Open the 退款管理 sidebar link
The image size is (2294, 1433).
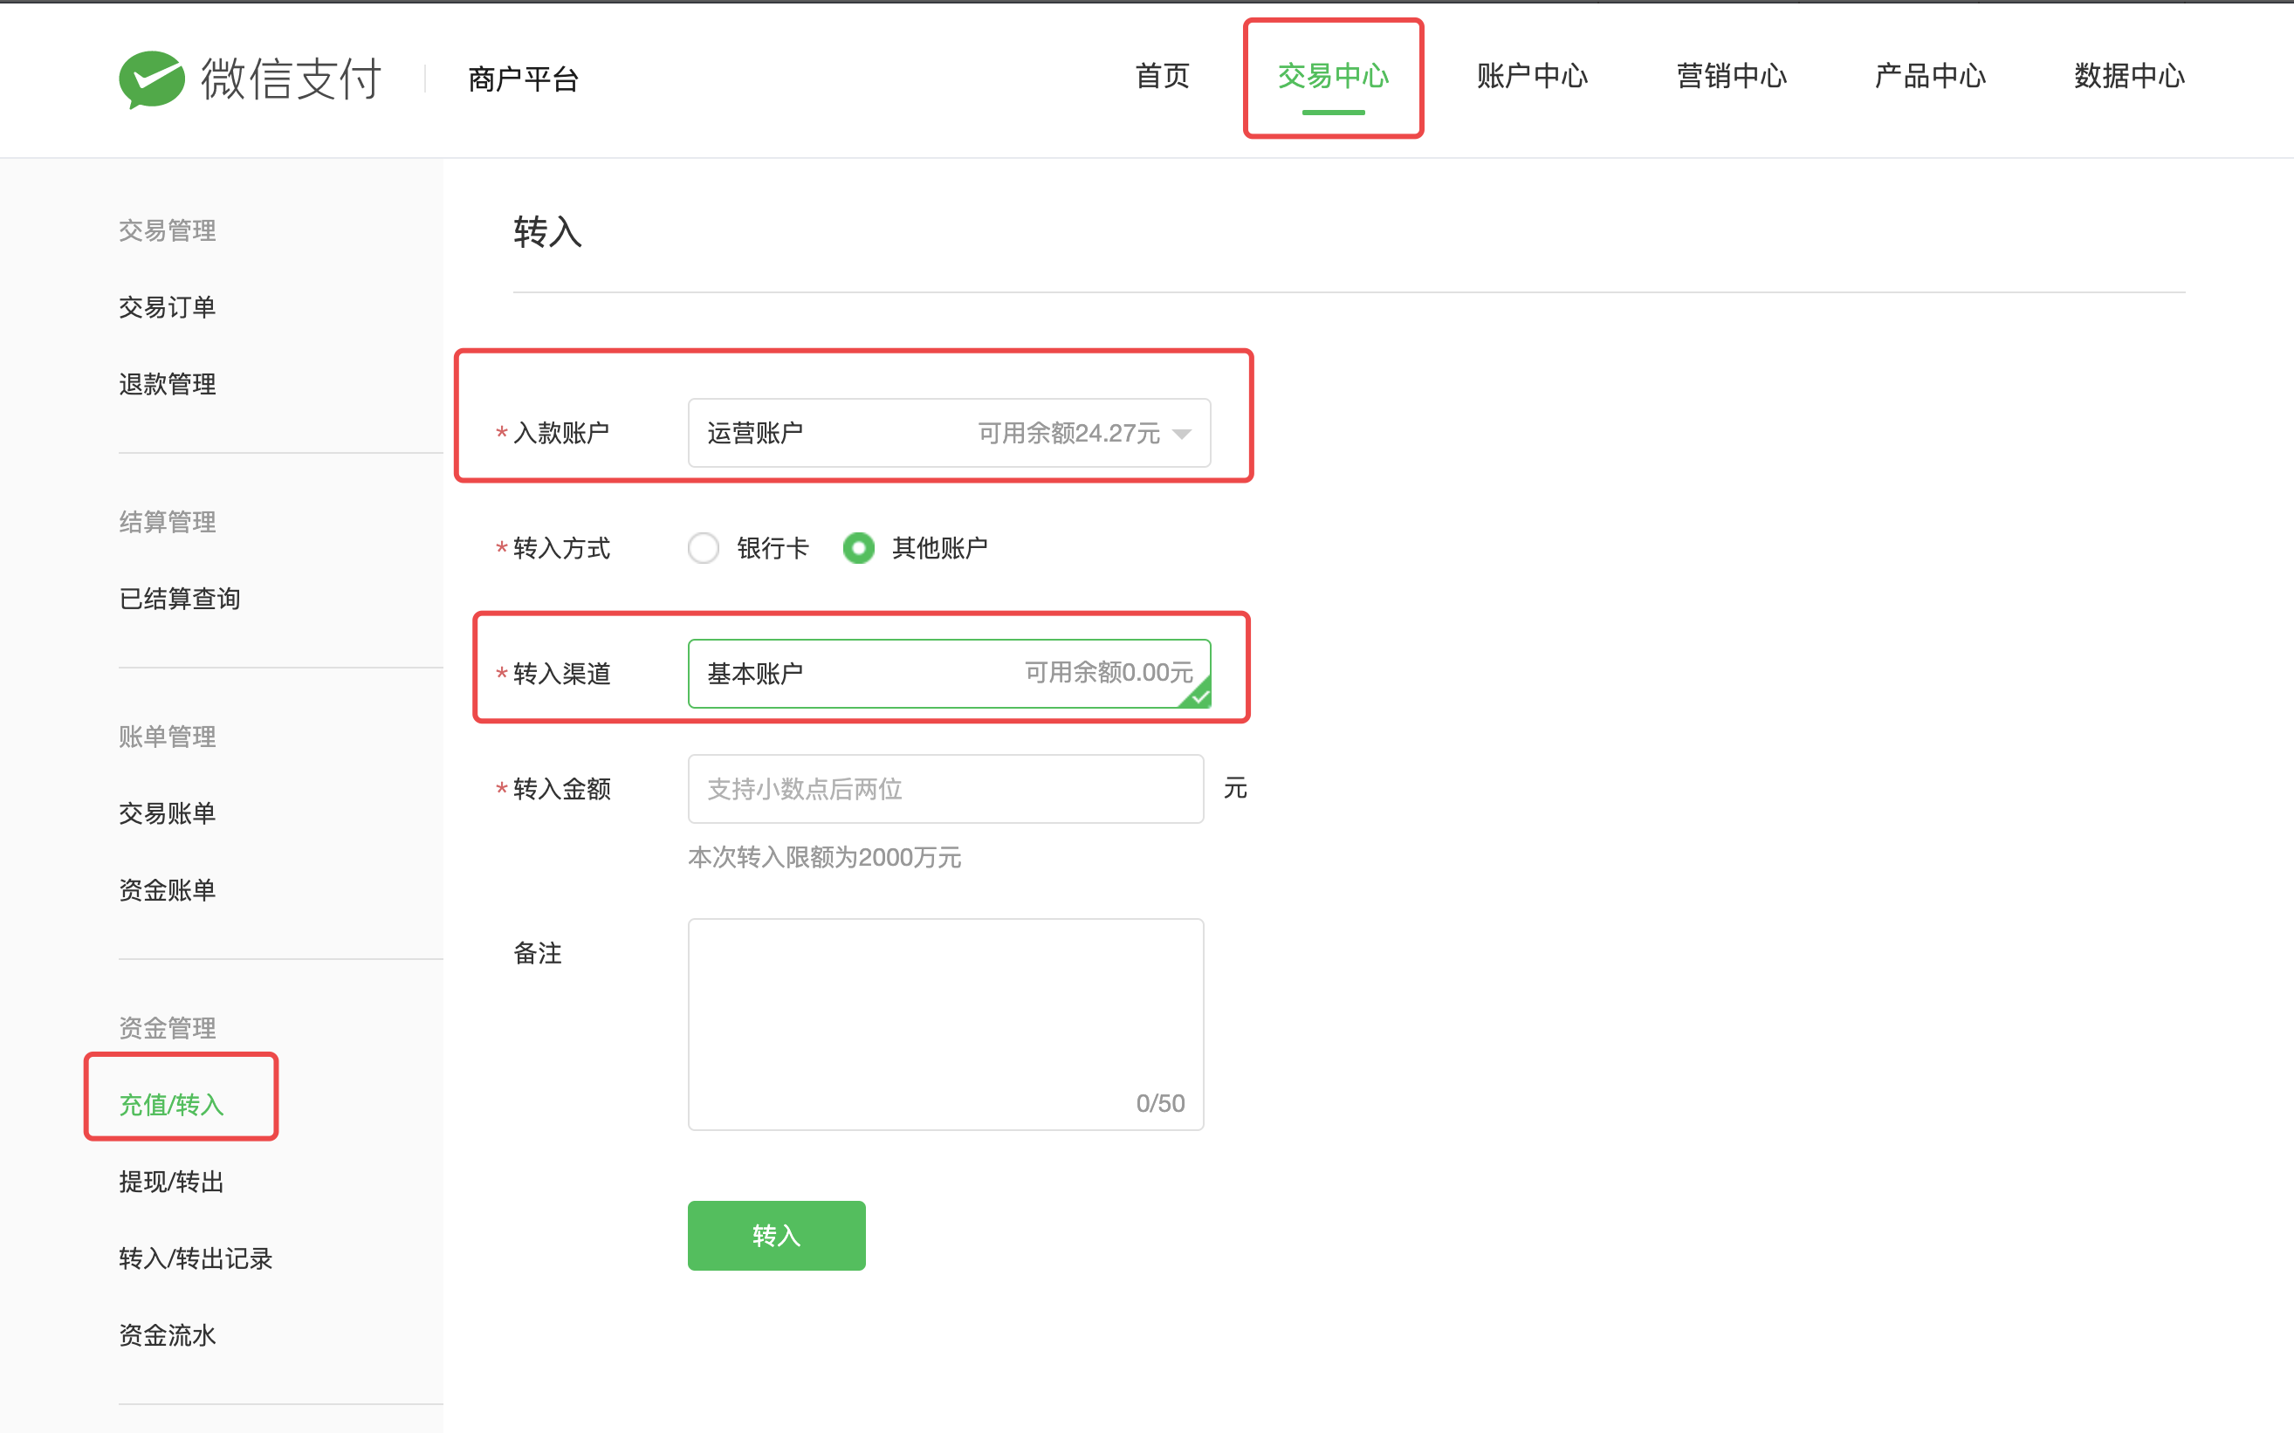point(167,384)
